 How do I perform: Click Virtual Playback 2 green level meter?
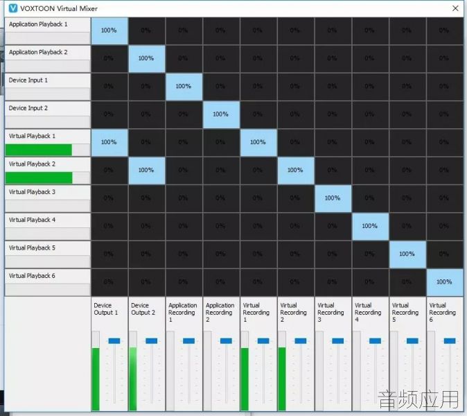39,178
